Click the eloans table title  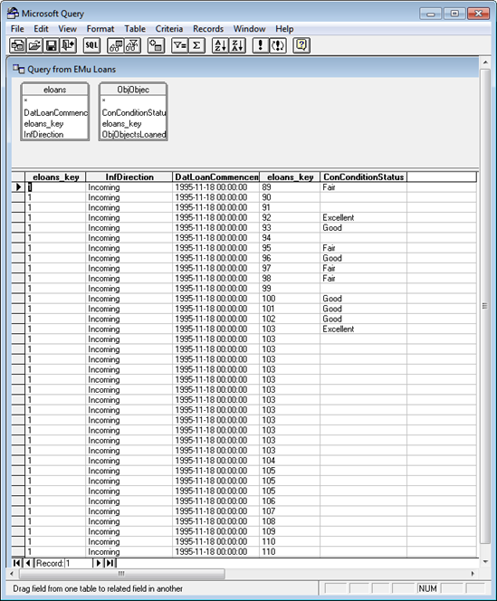(55, 90)
